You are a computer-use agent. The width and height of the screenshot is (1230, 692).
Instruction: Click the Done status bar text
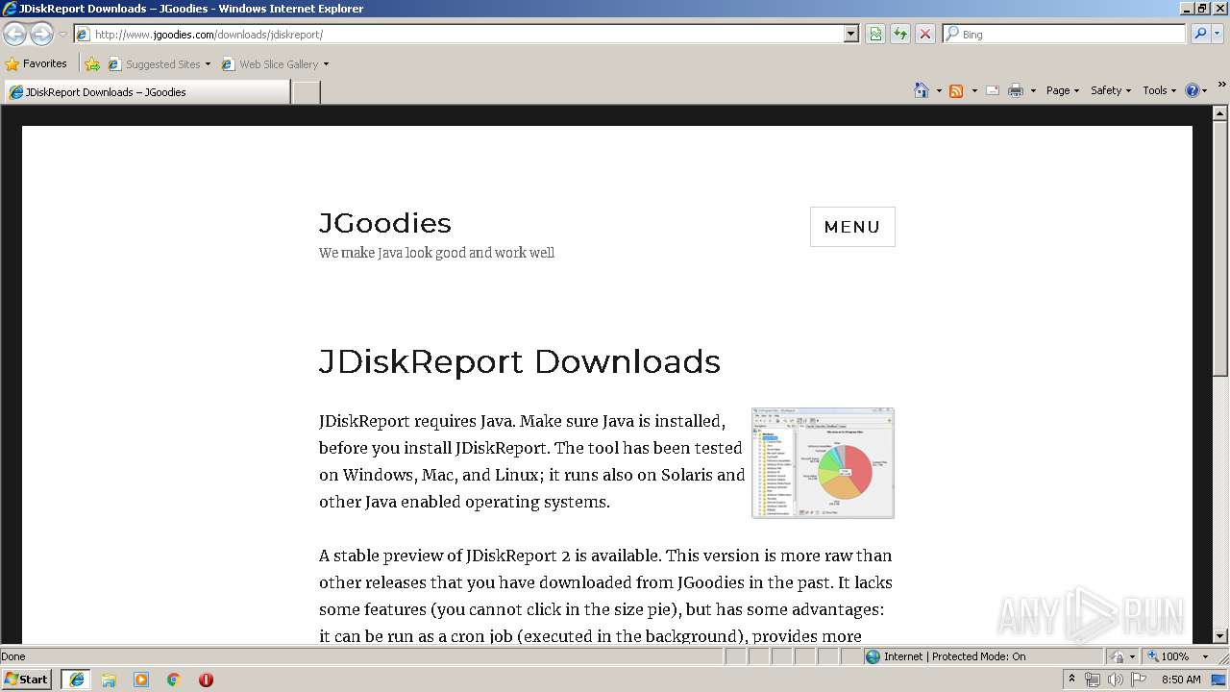(x=13, y=656)
